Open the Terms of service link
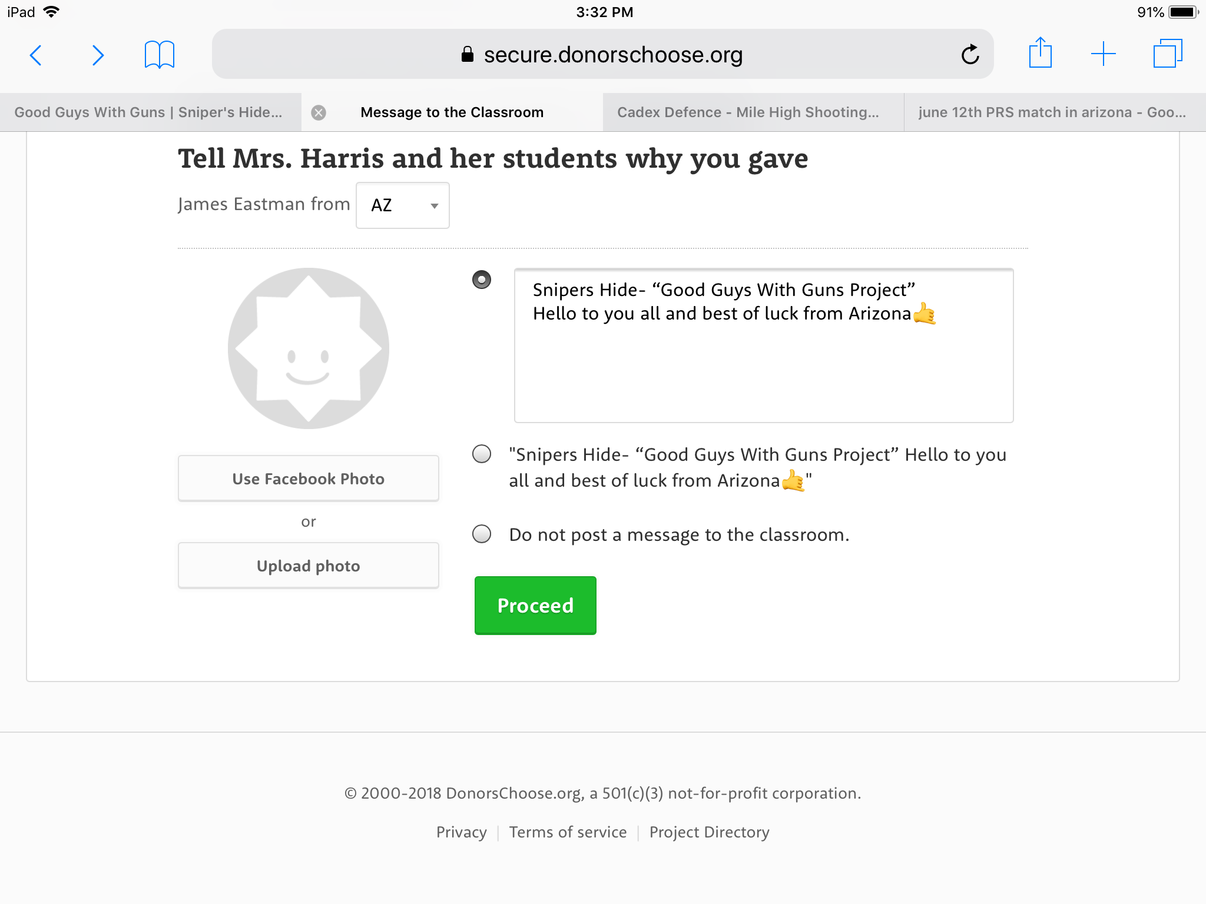The image size is (1206, 904). tap(568, 832)
